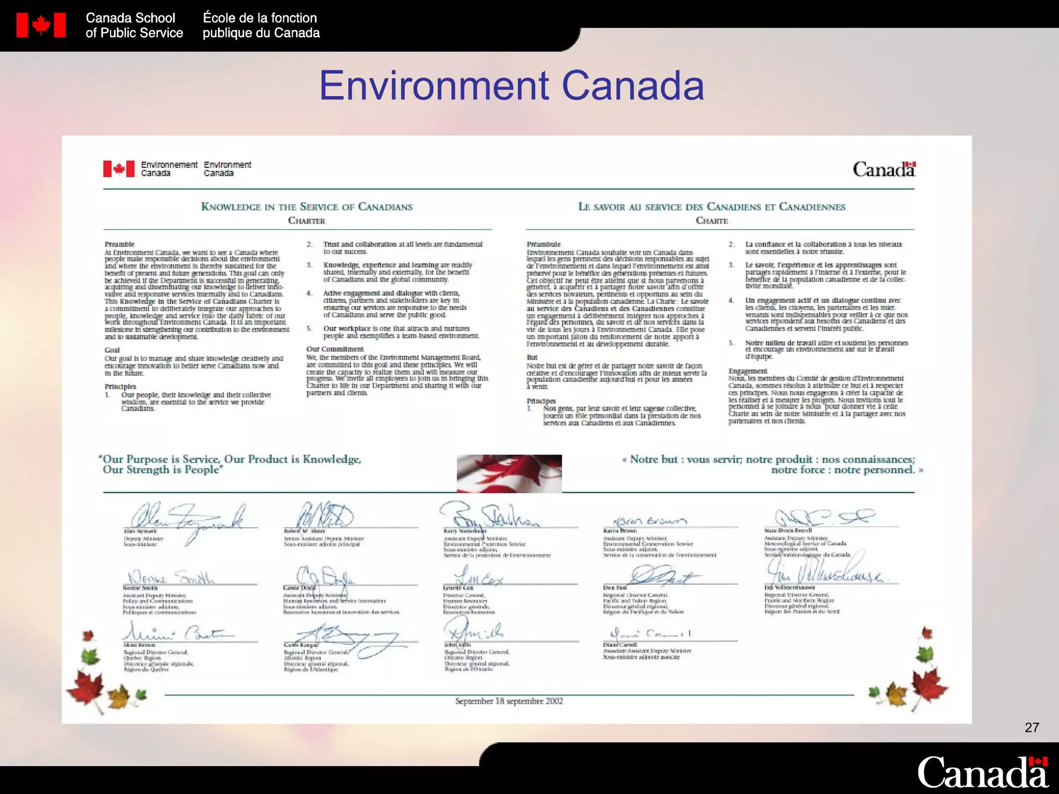Click principle 'Our workplace is one that attracts'
Image resolution: width=1059 pixels, height=794 pixels.
[x=401, y=332]
